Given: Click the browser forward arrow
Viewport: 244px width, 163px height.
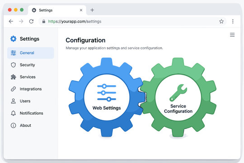Looking at the screenshot, I should (x=21, y=21).
